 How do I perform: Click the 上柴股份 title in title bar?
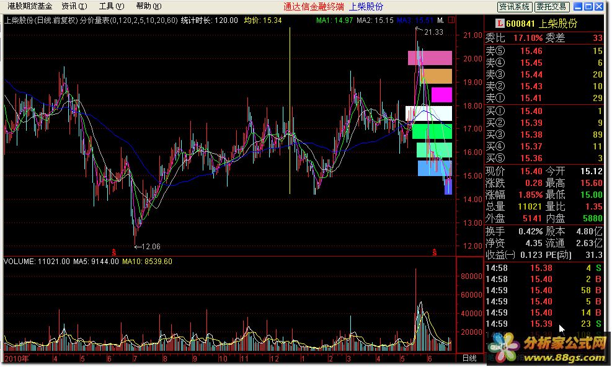pyautogui.click(x=366, y=7)
